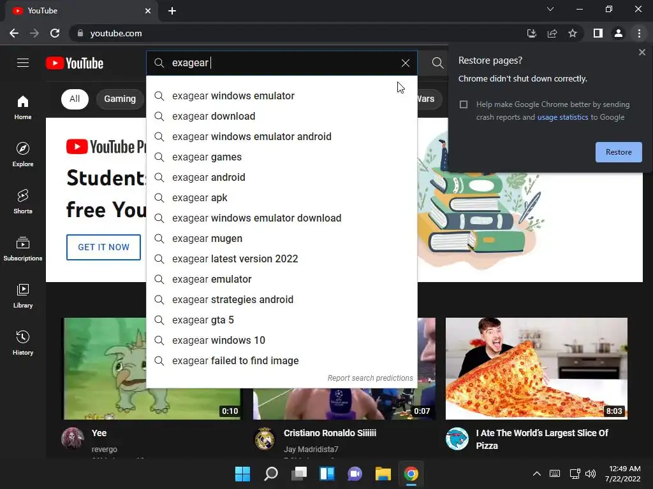Open the YouTube hamburger guide menu
653x489 pixels.
click(23, 63)
